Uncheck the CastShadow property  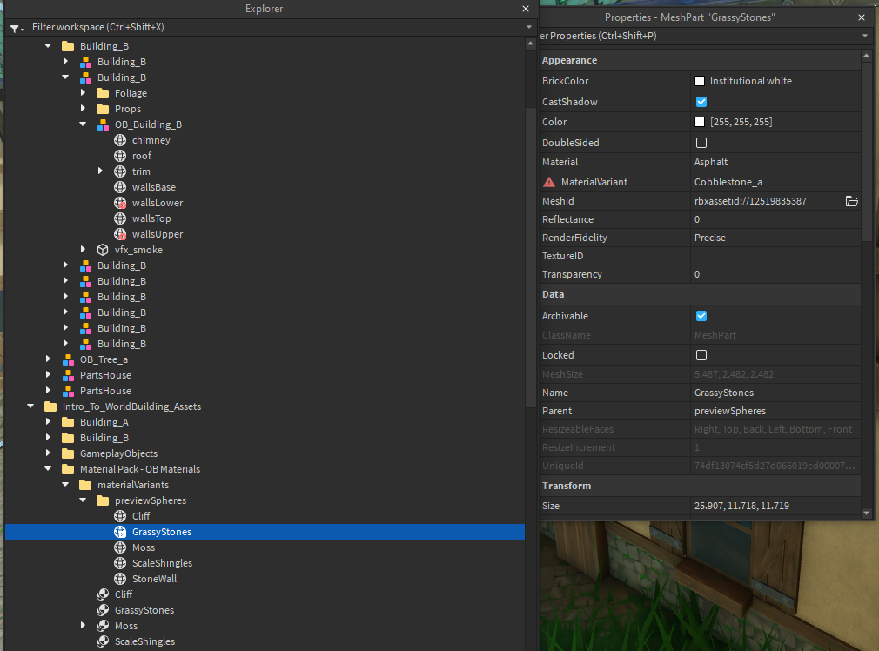[701, 101]
